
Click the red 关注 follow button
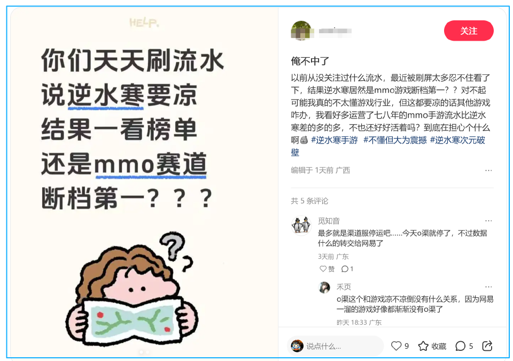[x=469, y=31]
